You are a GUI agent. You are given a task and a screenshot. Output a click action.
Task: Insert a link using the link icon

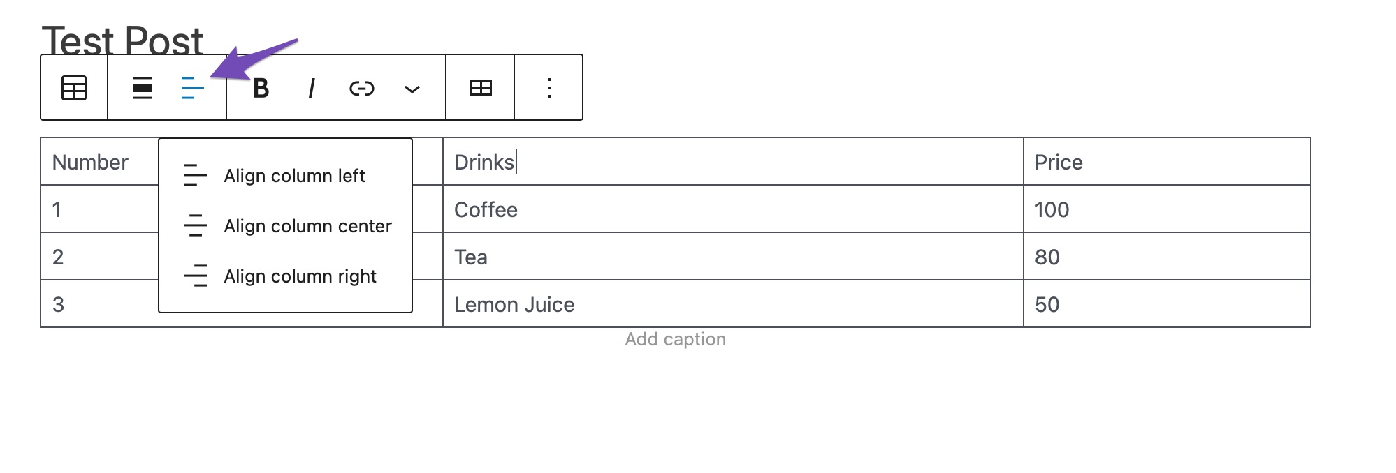[x=361, y=88]
